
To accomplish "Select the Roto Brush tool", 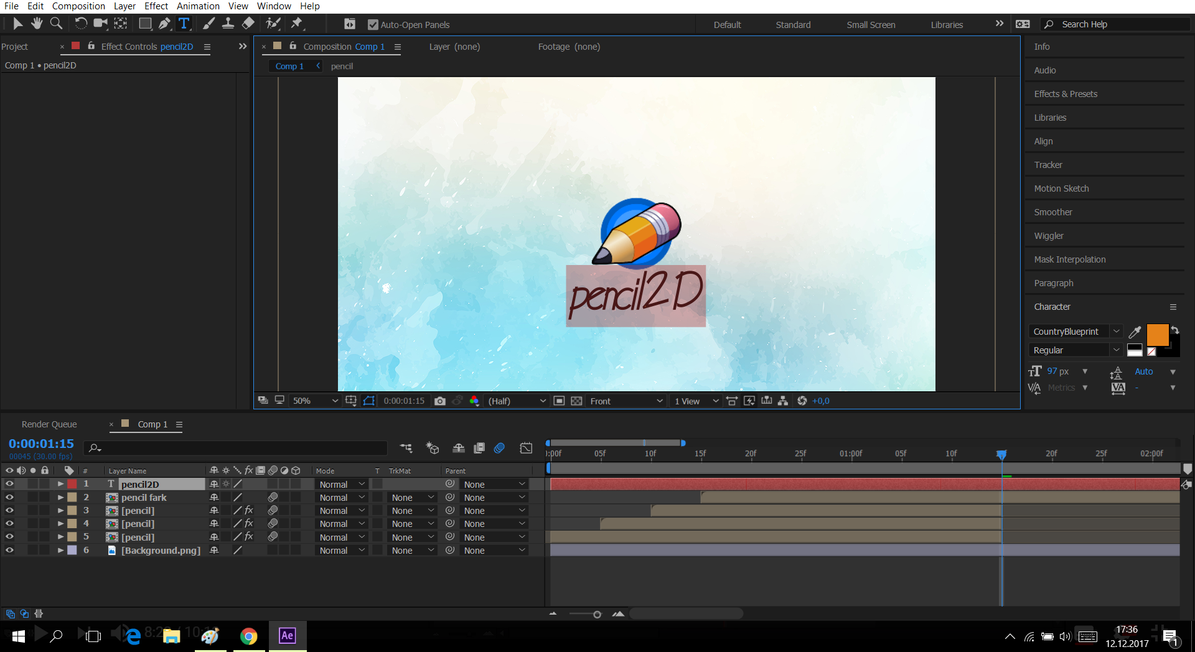I will [x=273, y=24].
